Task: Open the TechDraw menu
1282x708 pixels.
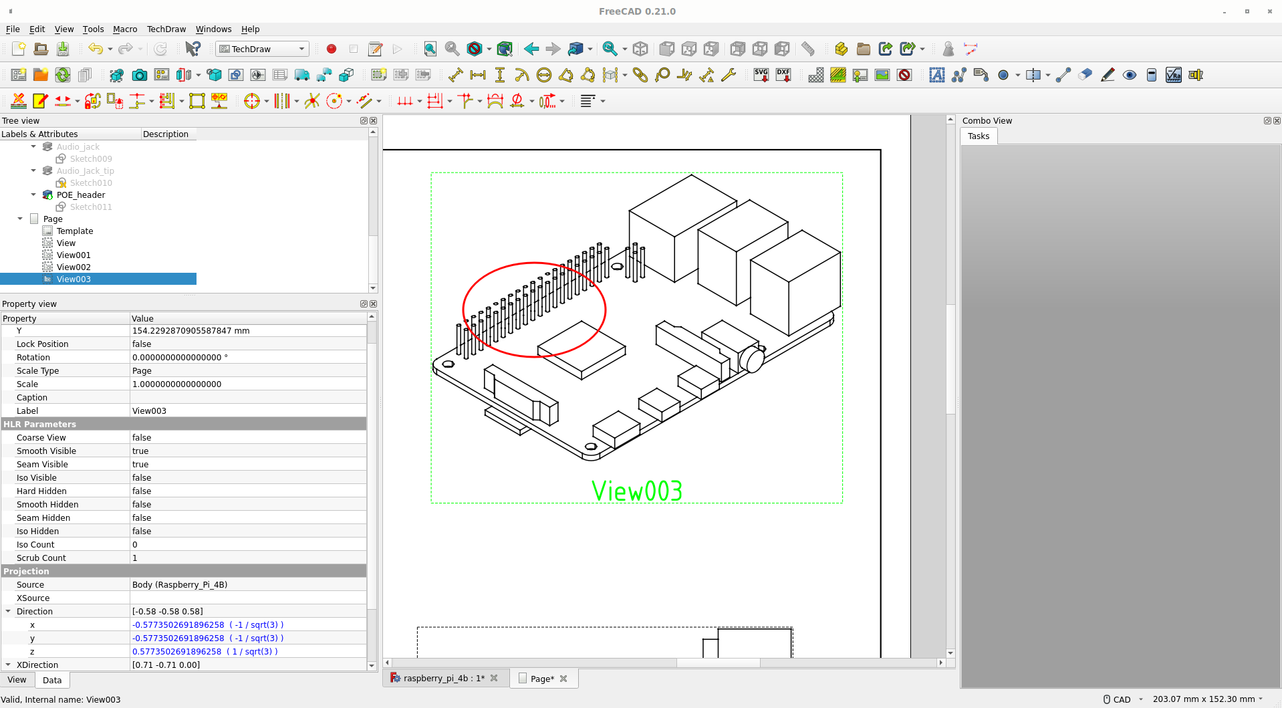Action: click(166, 29)
